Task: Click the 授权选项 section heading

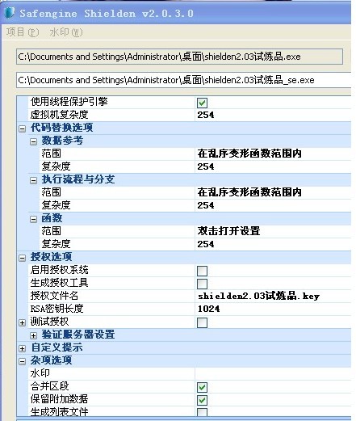Action: pos(51,257)
